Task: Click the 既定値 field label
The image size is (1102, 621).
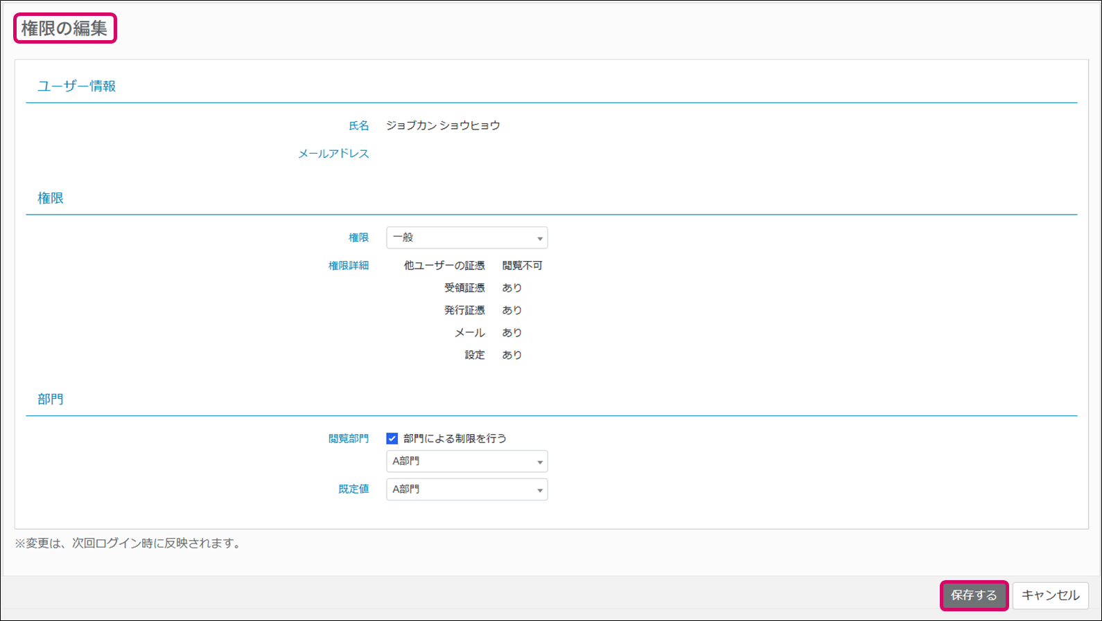Action: pyautogui.click(x=353, y=489)
